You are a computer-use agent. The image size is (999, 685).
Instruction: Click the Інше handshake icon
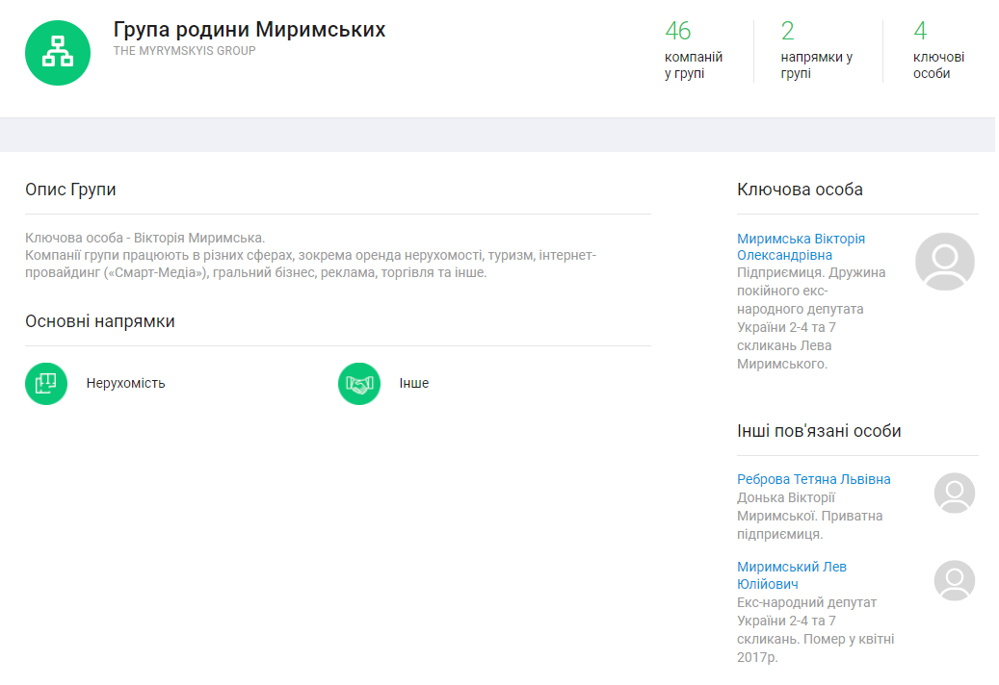tap(359, 383)
